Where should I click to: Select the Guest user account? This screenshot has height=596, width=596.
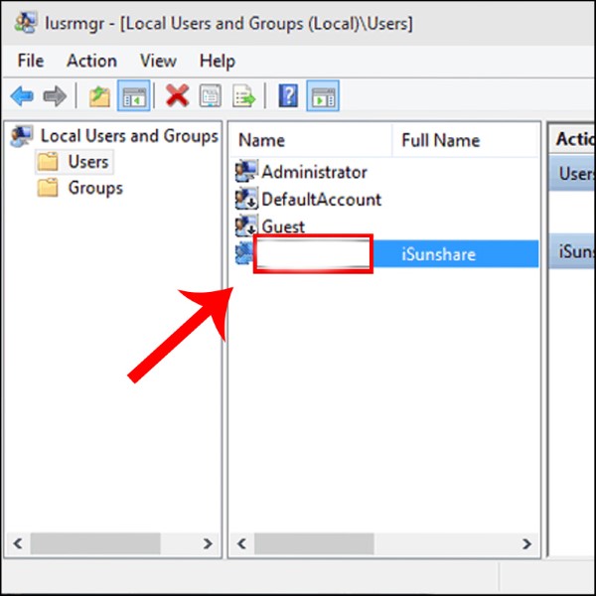(x=282, y=226)
